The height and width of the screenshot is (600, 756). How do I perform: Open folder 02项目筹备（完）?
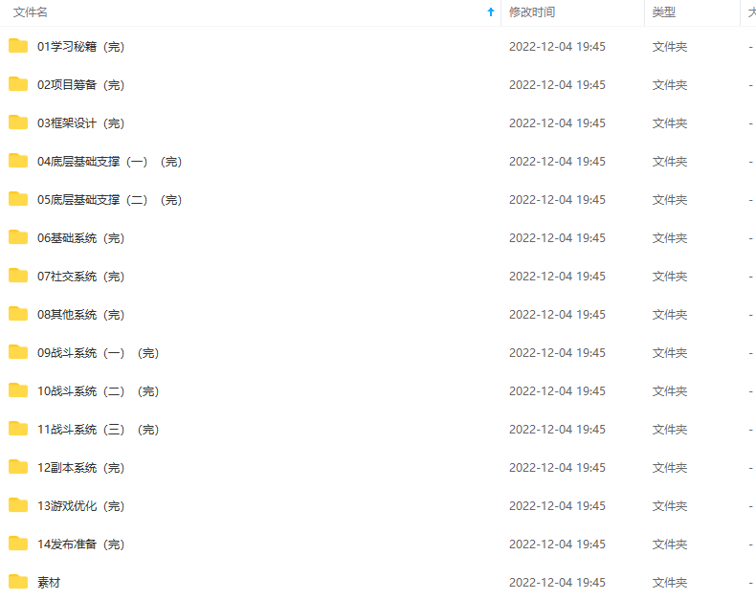tap(81, 85)
